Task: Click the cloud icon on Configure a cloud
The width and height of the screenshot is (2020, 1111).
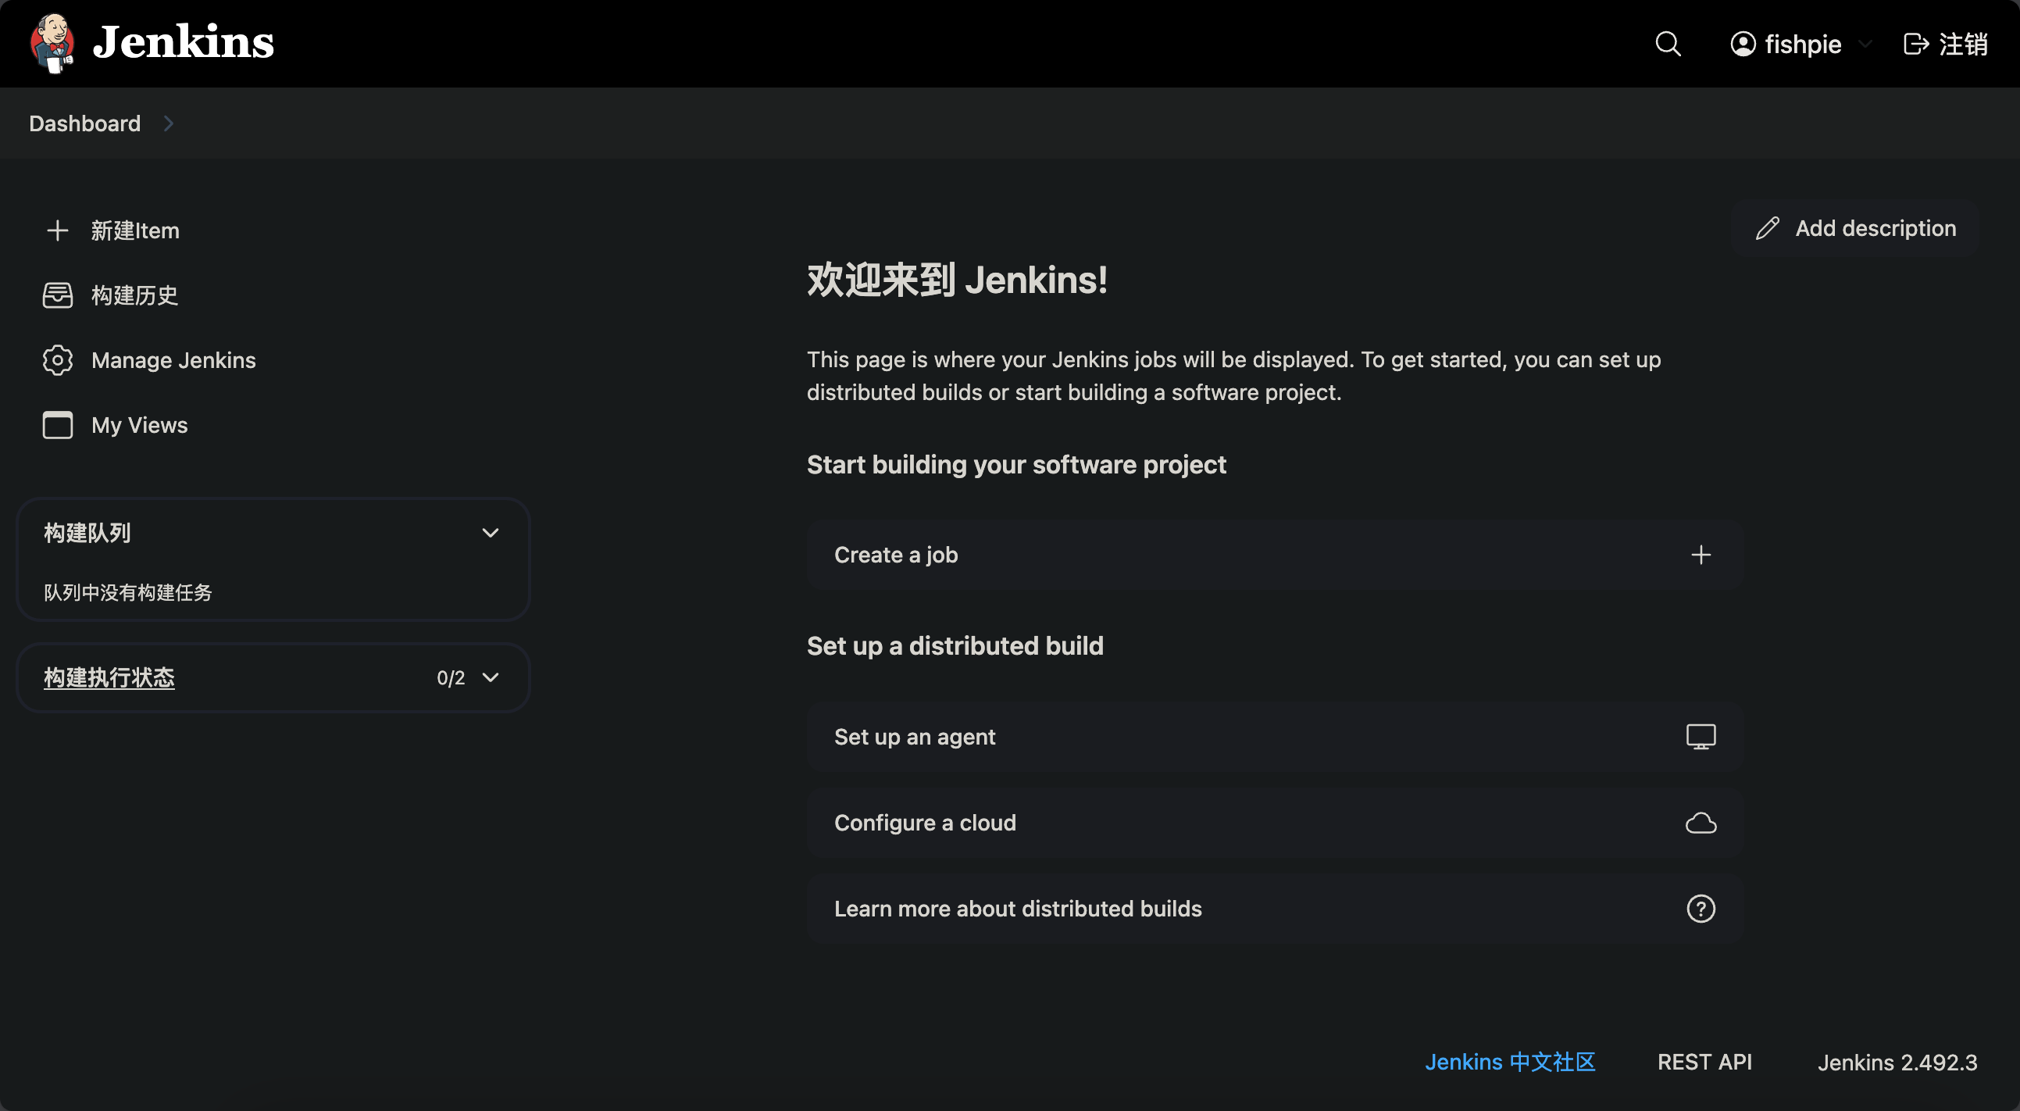Action: [x=1700, y=823]
